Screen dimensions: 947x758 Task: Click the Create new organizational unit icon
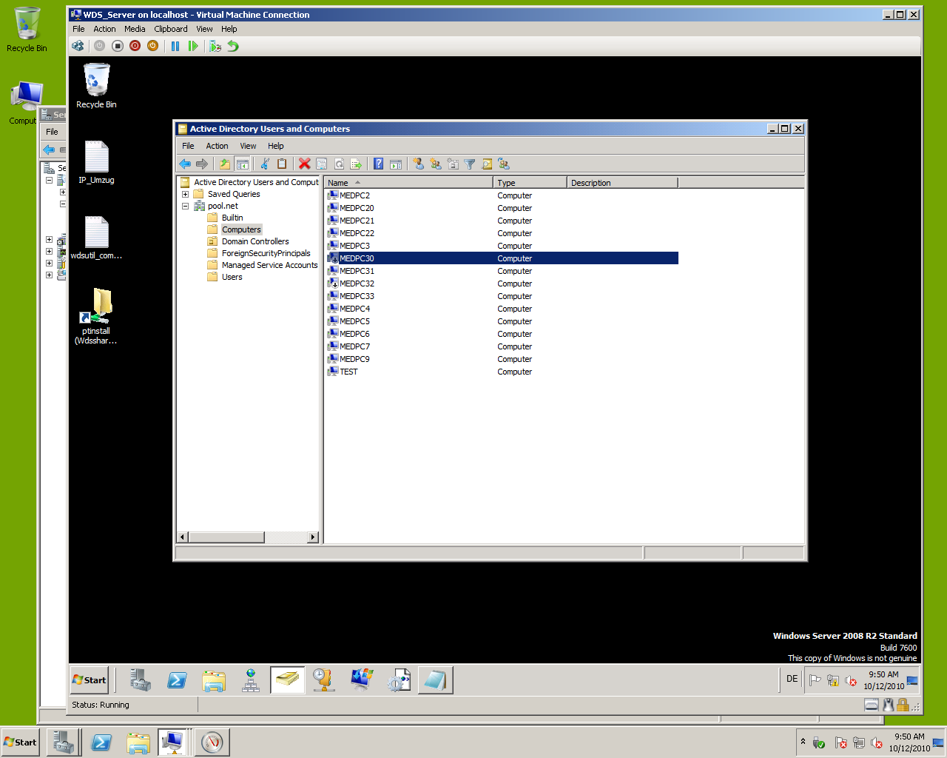point(453,164)
